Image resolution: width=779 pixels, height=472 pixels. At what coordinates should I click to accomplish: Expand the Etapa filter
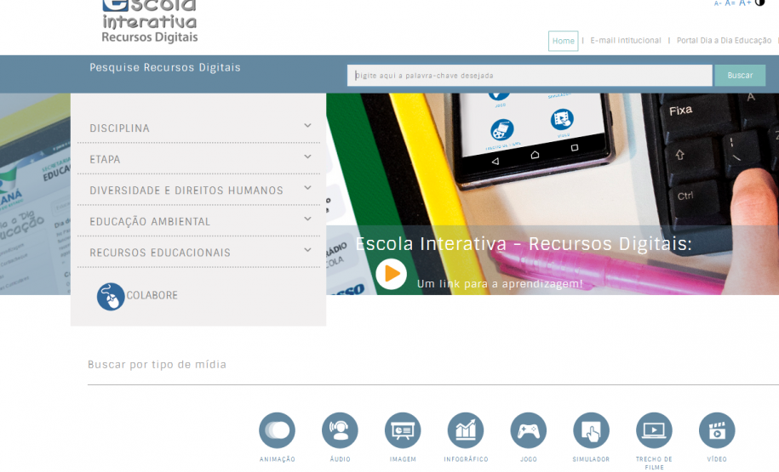(198, 159)
